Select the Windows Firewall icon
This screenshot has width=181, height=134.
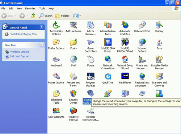pos(73,111)
